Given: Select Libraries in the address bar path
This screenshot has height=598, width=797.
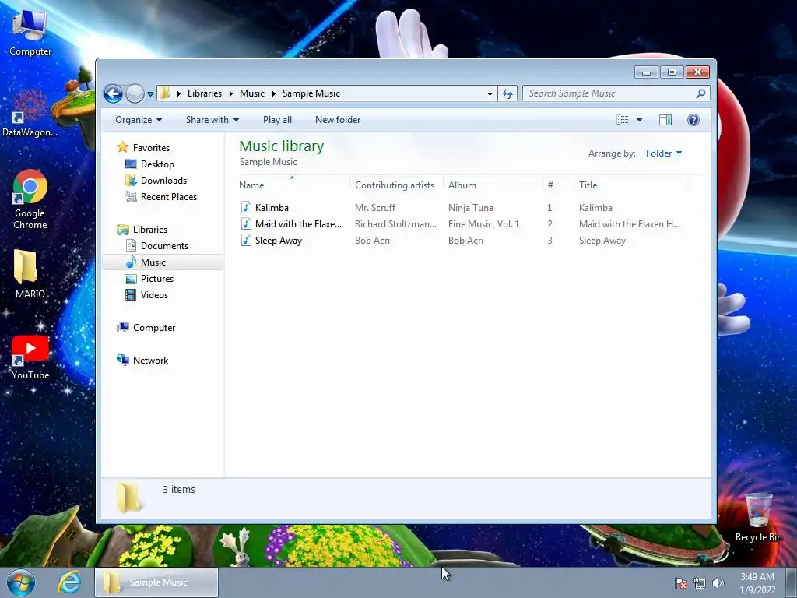Looking at the screenshot, I should [205, 93].
